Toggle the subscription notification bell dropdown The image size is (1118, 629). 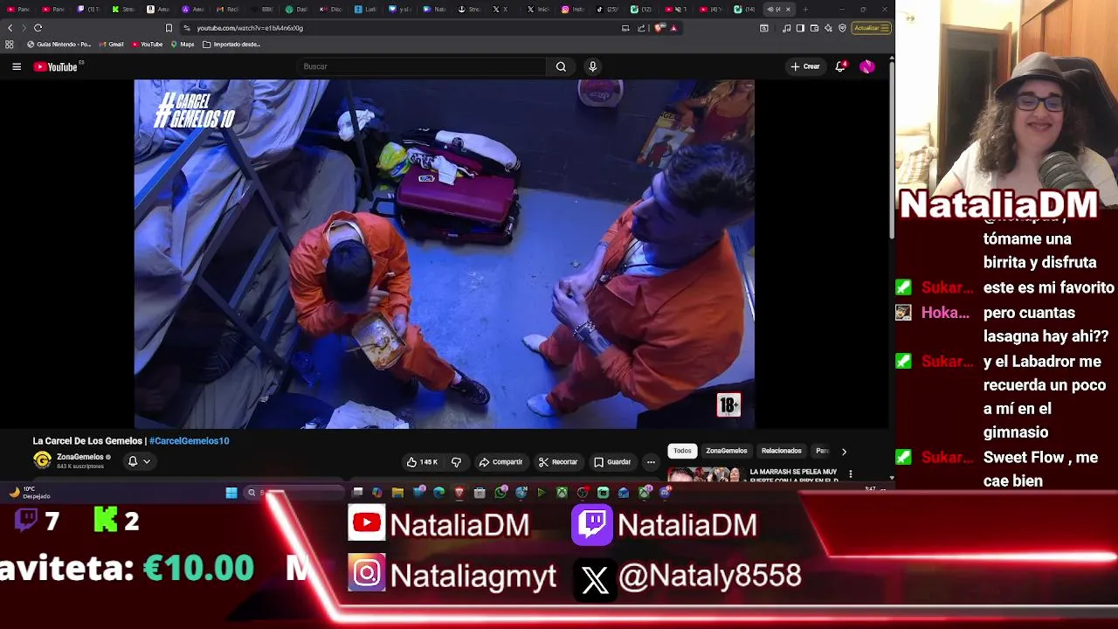coord(139,461)
